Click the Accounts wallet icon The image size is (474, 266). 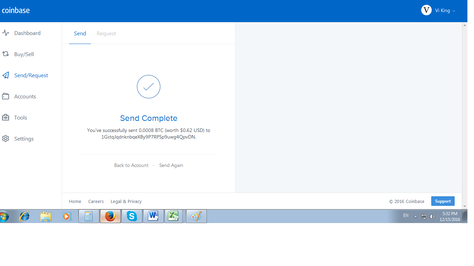pos(6,96)
